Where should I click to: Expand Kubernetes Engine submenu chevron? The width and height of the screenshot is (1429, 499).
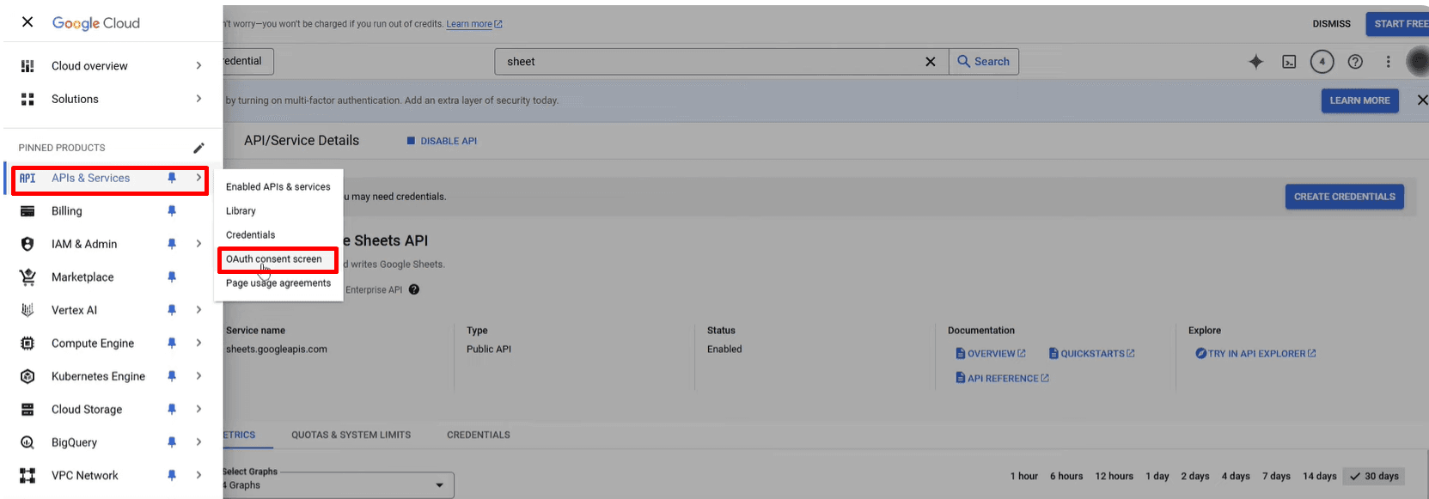[x=198, y=376]
